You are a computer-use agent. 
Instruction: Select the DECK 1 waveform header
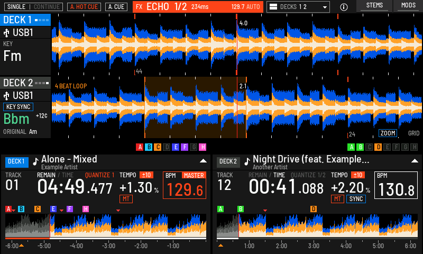25,20
